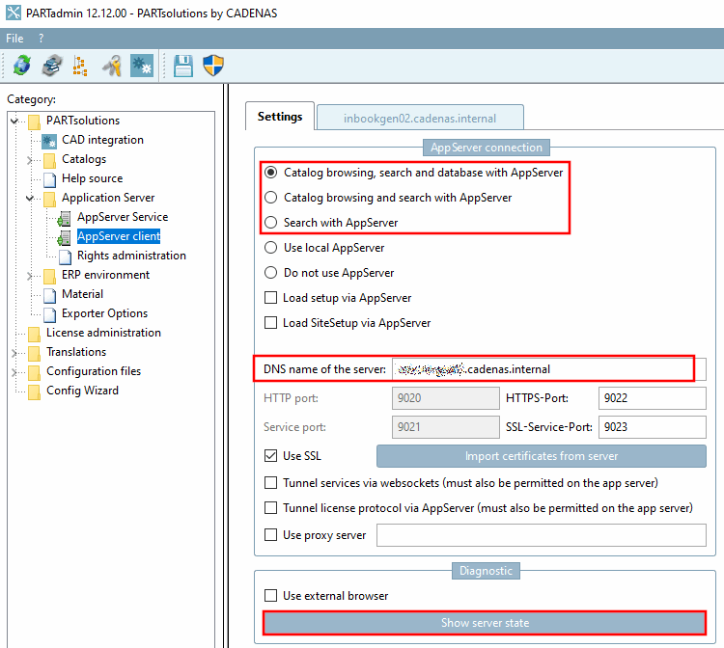Viewport: 724px width, 648px height.
Task: Click the License administration folder icon
Action: (34, 334)
